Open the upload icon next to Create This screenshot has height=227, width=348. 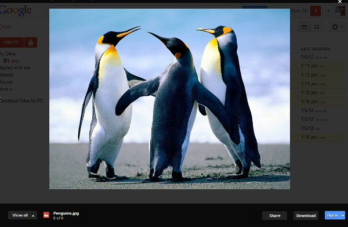31,42
